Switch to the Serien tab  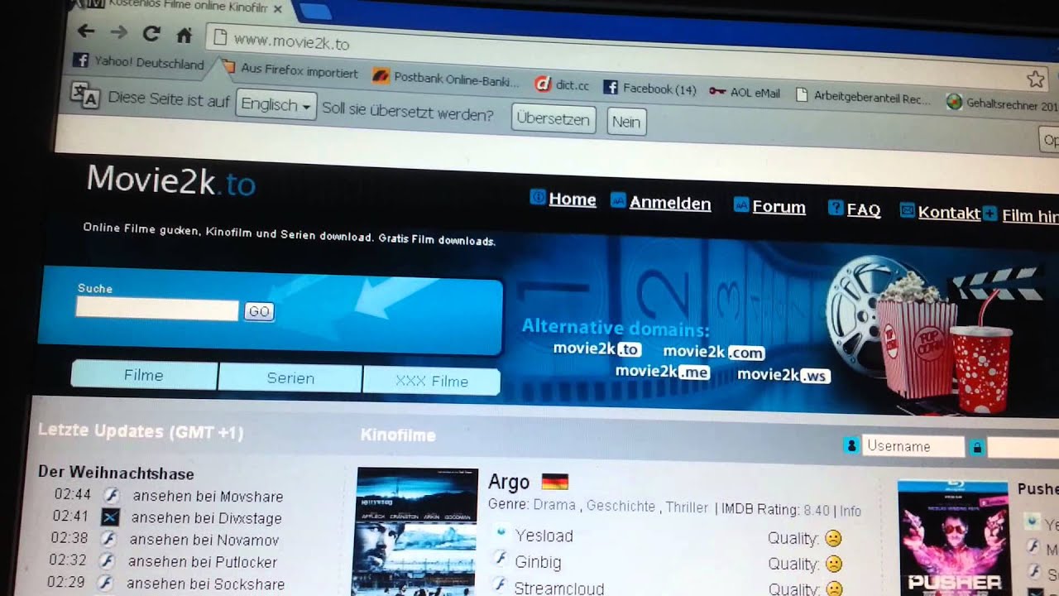coord(290,378)
